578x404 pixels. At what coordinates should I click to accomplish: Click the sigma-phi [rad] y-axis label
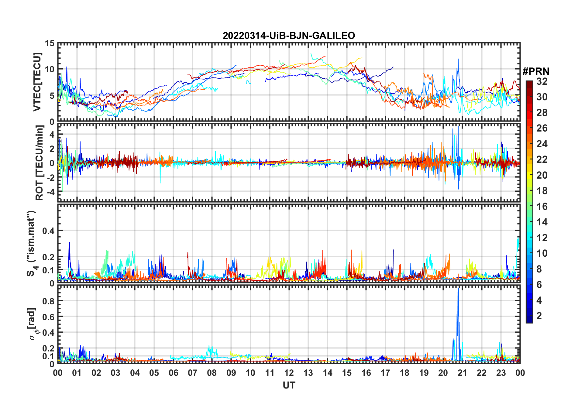[33, 324]
